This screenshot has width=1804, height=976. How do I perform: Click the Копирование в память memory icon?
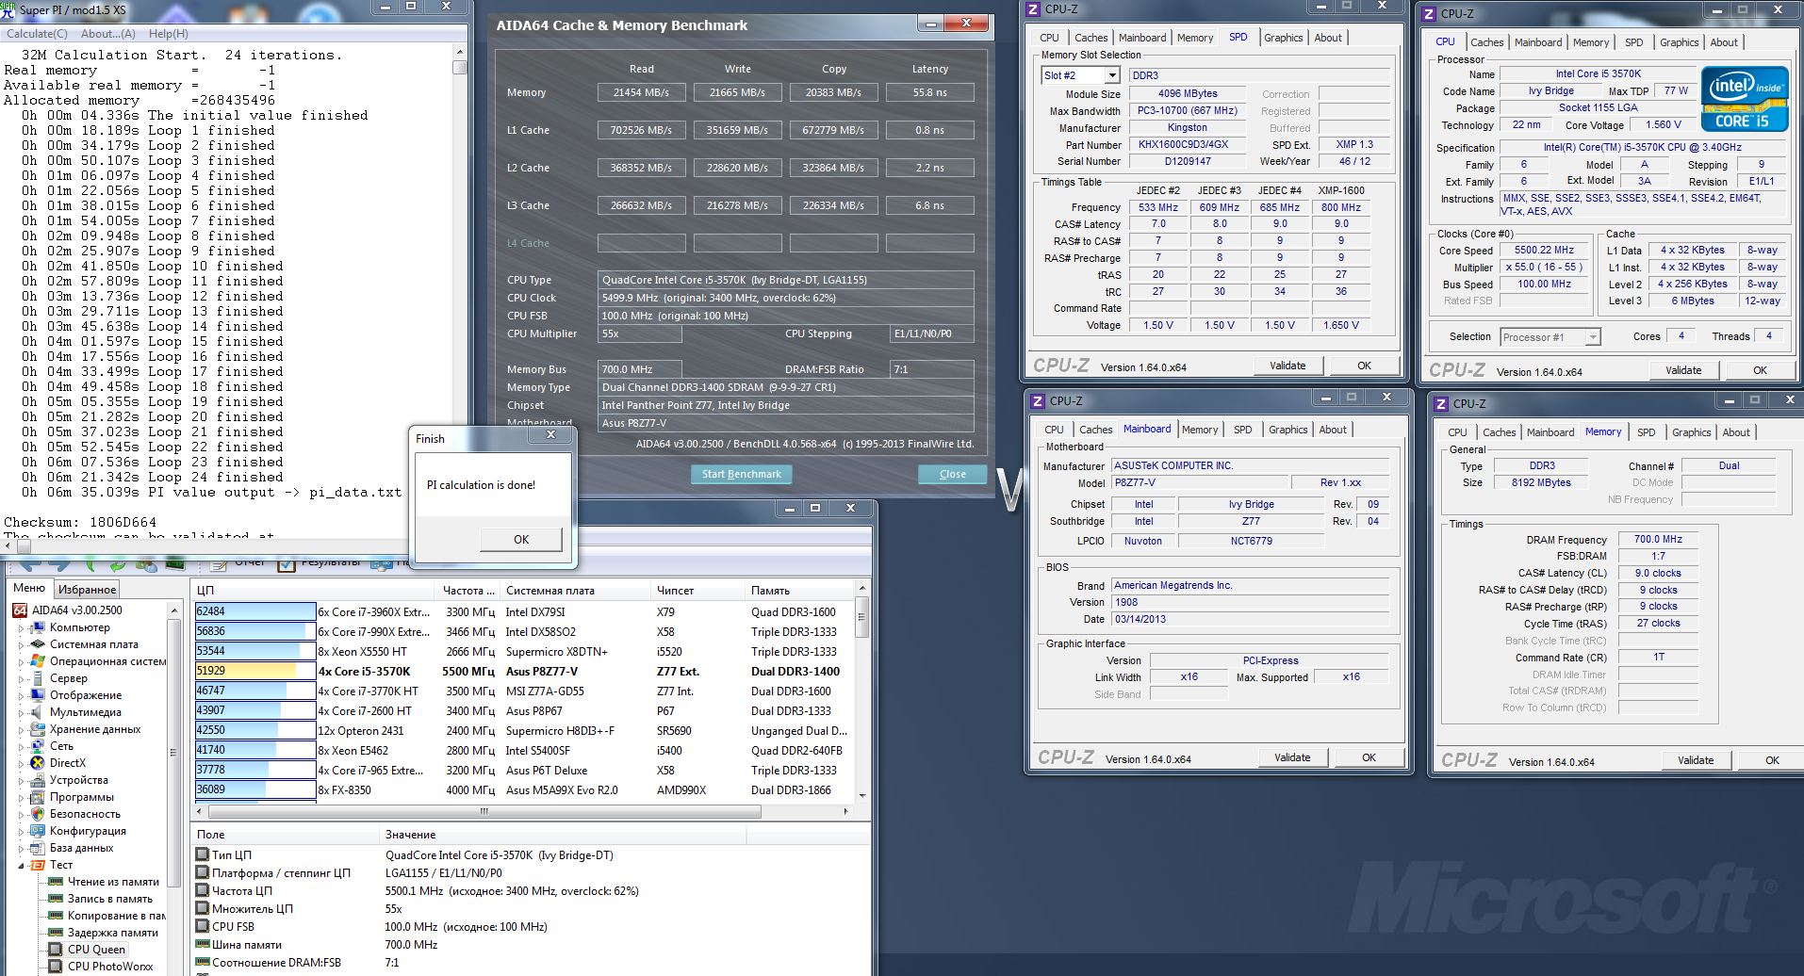pyautogui.click(x=56, y=916)
